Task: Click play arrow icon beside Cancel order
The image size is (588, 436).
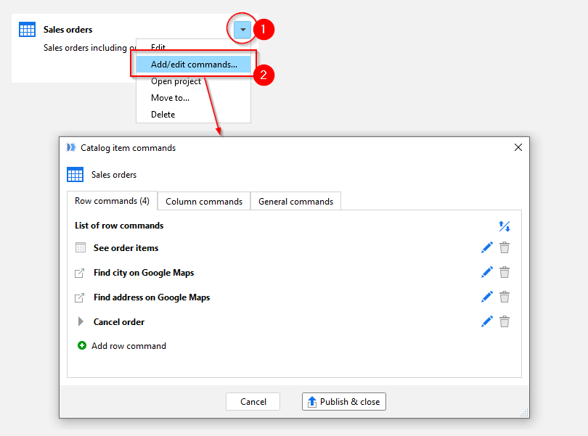Action: [81, 321]
